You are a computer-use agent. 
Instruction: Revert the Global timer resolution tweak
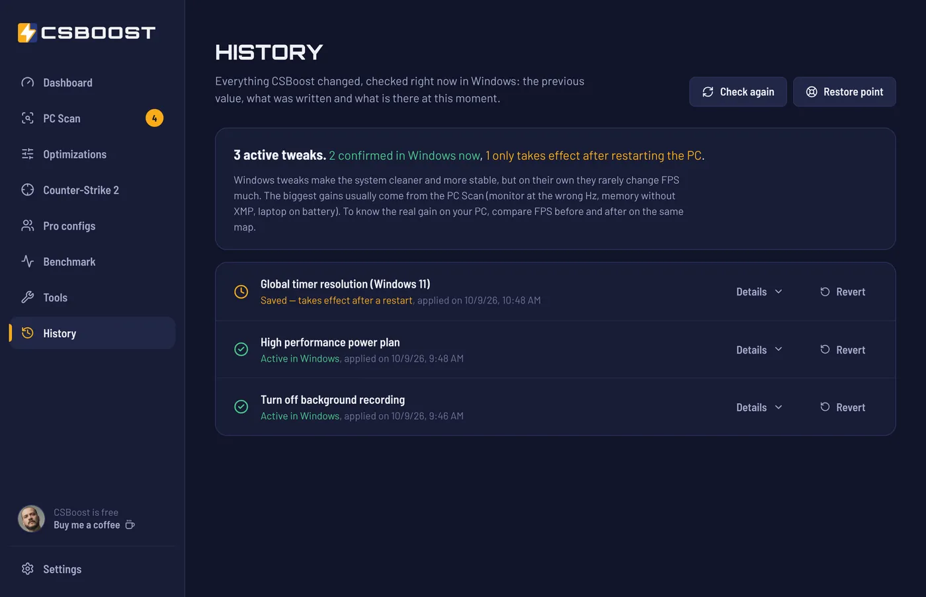point(843,292)
